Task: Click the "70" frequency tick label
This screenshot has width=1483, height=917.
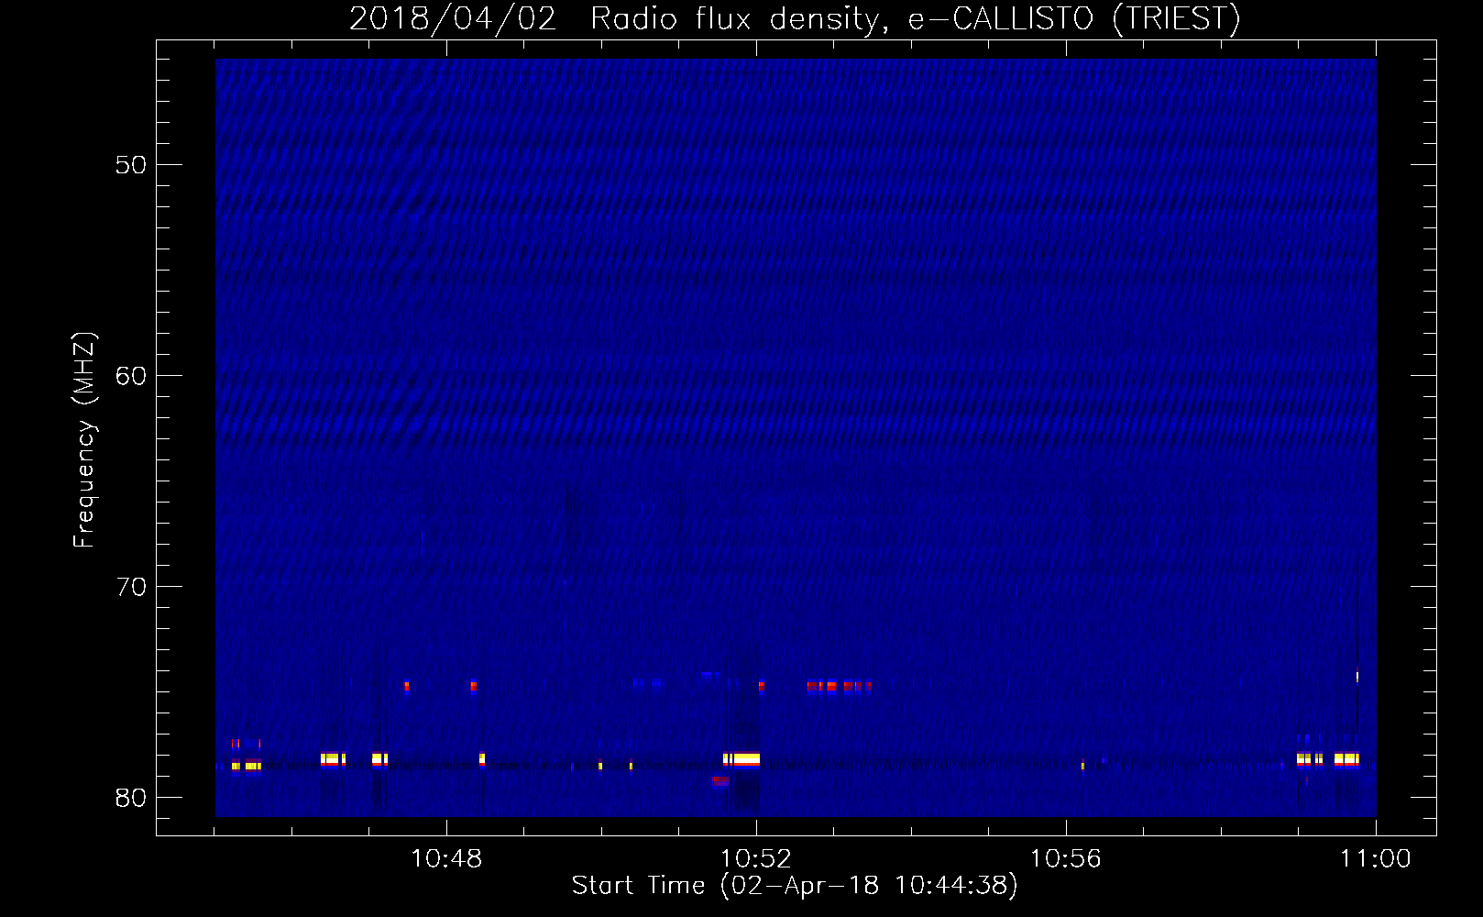Action: [x=131, y=587]
